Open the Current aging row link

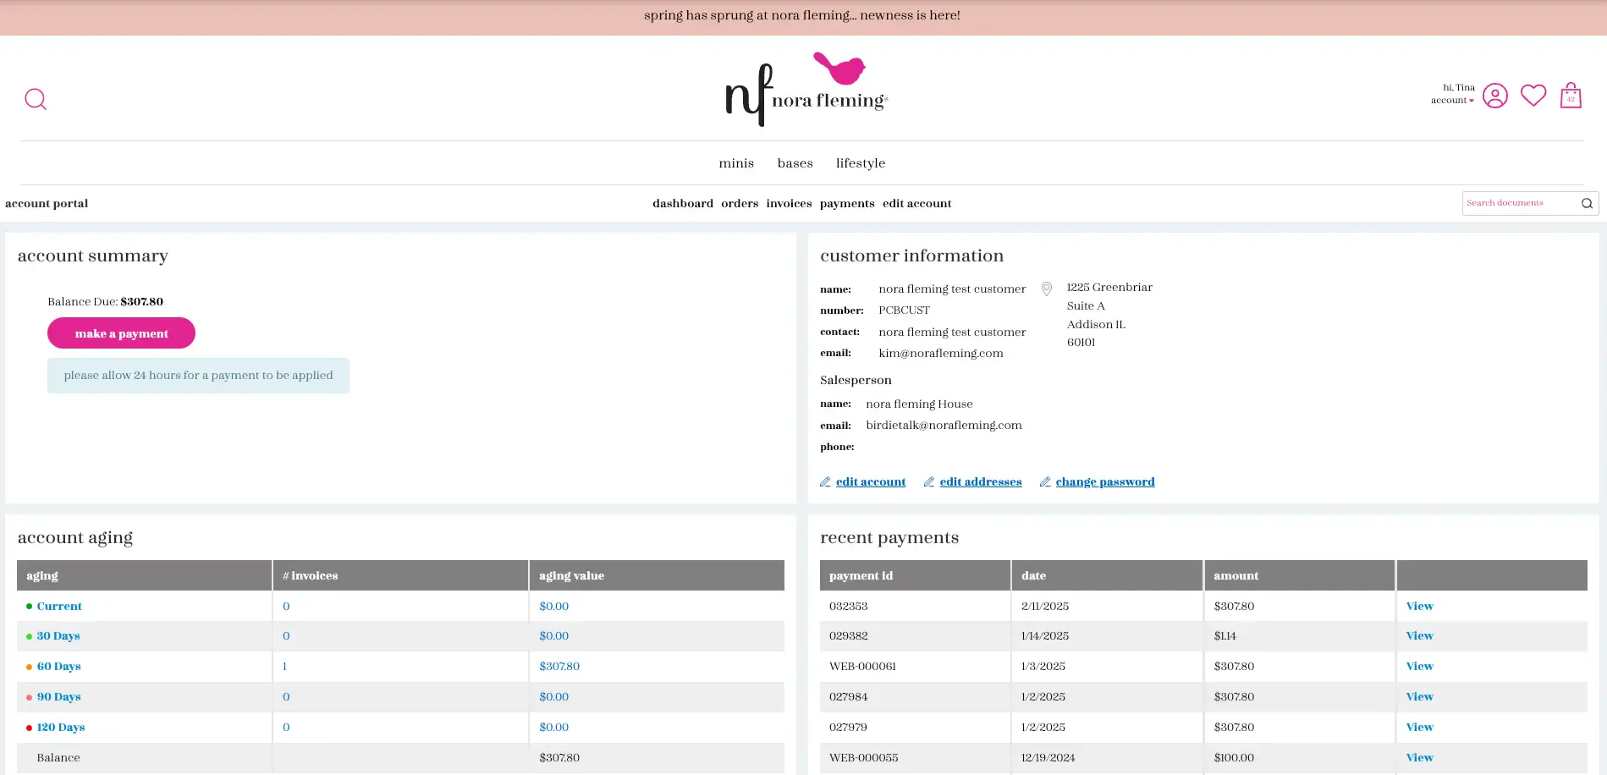(59, 607)
